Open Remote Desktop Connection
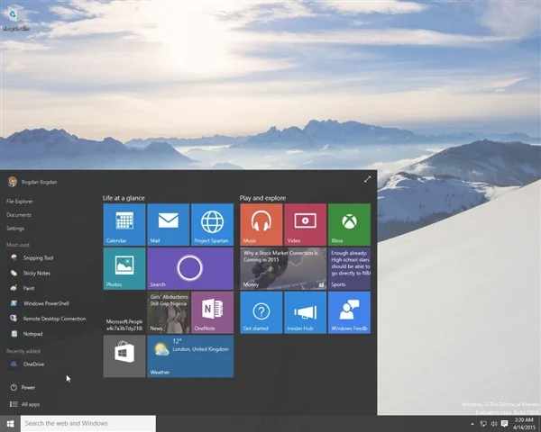 pos(48,319)
